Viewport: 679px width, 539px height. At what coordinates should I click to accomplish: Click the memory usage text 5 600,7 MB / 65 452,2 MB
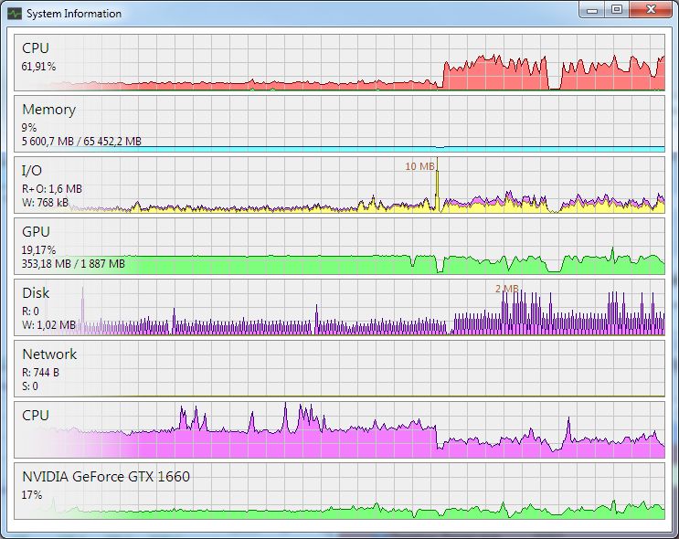81,141
